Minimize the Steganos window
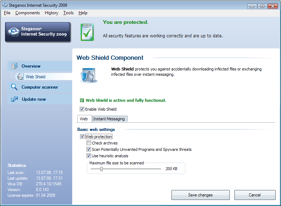Image resolution: width=281 pixels, height=206 pixels. pos(252,6)
